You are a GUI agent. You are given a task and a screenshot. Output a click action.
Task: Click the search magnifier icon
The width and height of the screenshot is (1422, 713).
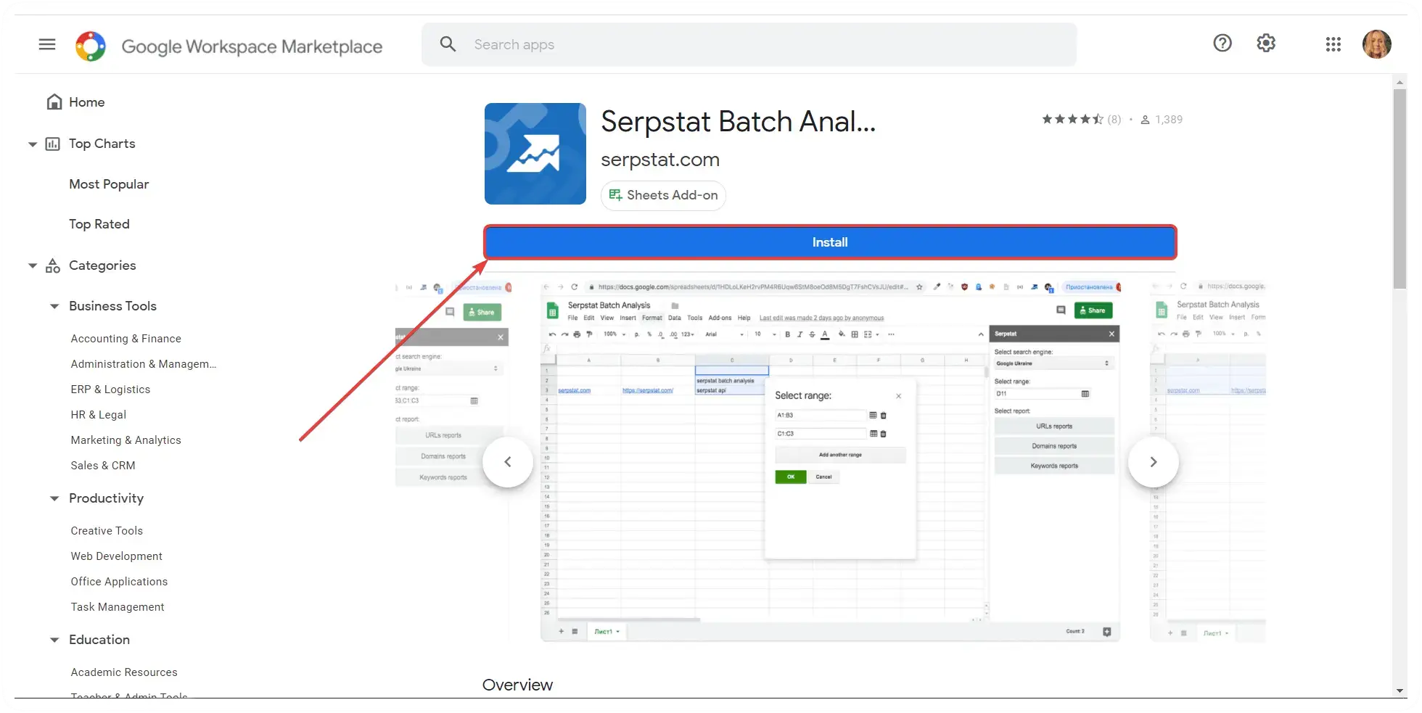[x=448, y=44]
